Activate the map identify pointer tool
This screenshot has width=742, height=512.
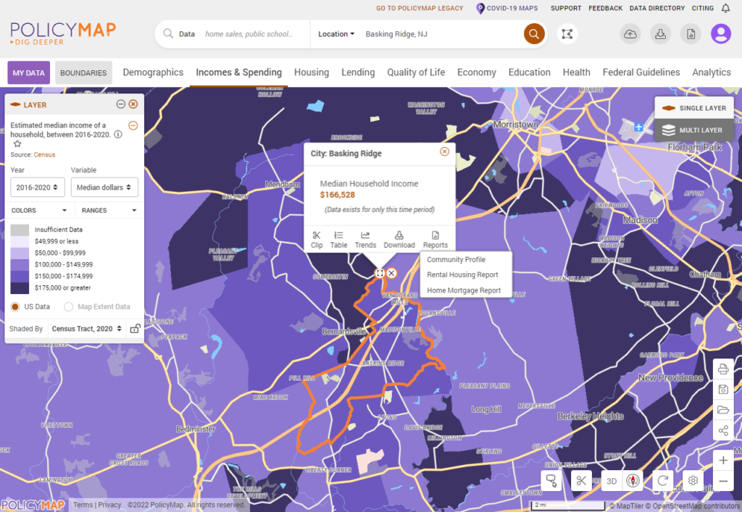551,481
